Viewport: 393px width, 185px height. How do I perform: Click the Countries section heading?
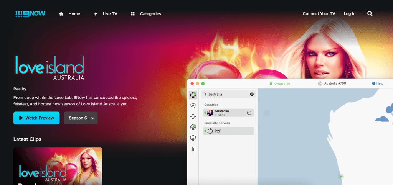211,105
